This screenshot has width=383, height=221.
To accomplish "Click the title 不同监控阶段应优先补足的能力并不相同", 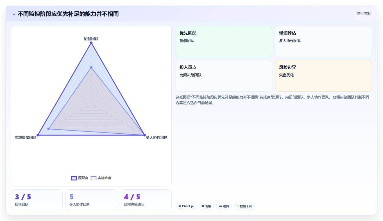I will (68, 14).
